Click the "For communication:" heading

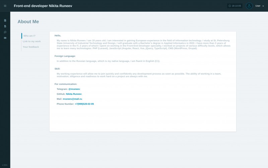(66, 84)
